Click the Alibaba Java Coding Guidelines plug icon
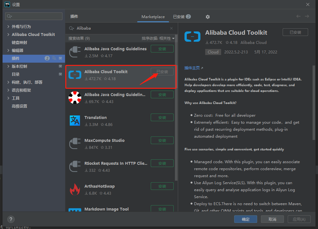 click(x=75, y=52)
